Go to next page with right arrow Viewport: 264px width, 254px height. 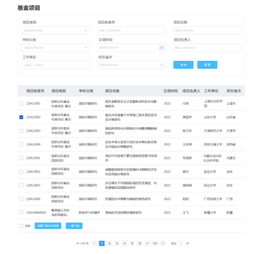pos(163,243)
